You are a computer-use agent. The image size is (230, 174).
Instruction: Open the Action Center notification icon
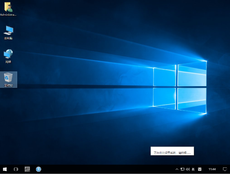(x=225, y=169)
